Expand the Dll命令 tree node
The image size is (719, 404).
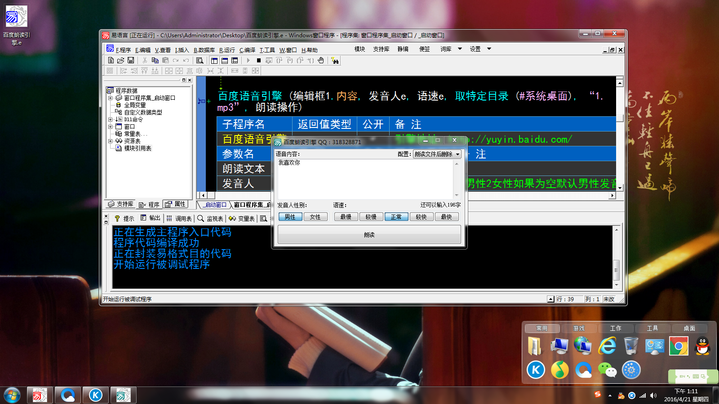[x=110, y=119]
